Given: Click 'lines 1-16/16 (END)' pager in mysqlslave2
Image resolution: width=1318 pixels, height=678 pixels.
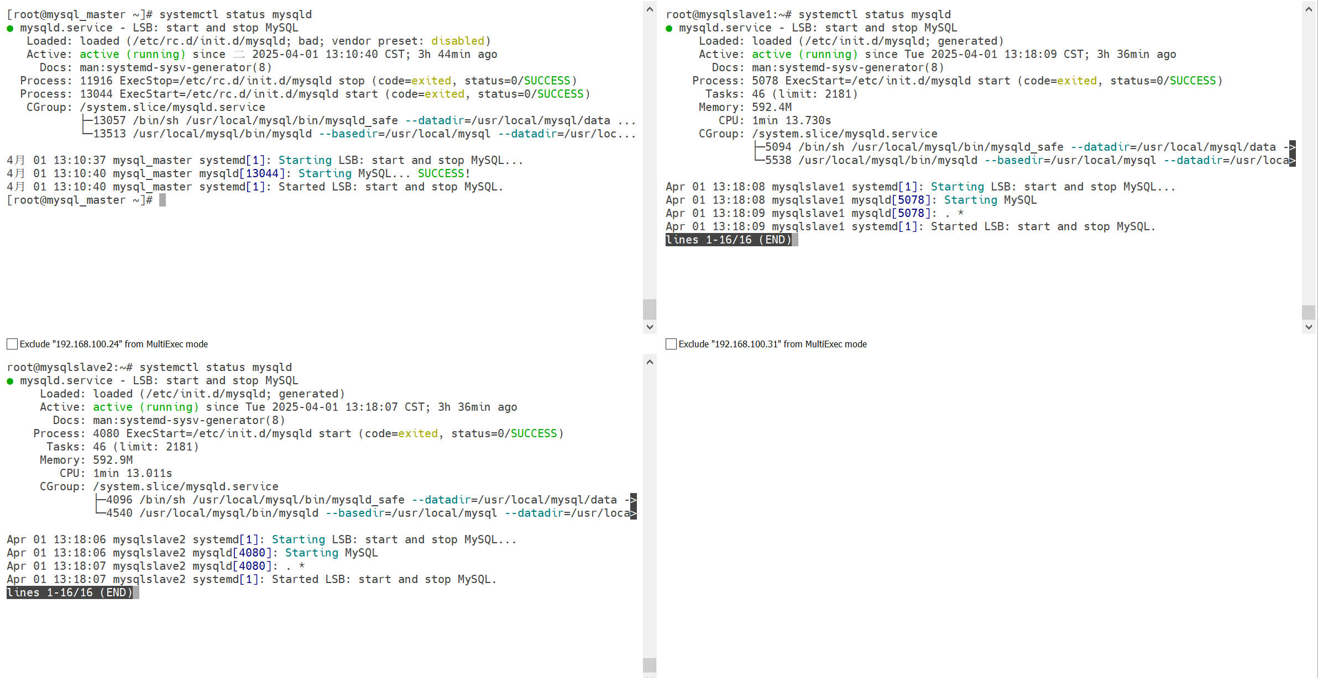Looking at the screenshot, I should pos(70,592).
